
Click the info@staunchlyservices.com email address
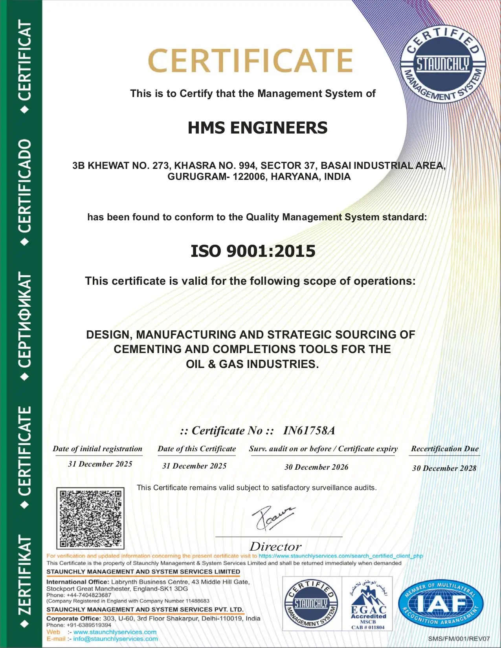point(116,639)
